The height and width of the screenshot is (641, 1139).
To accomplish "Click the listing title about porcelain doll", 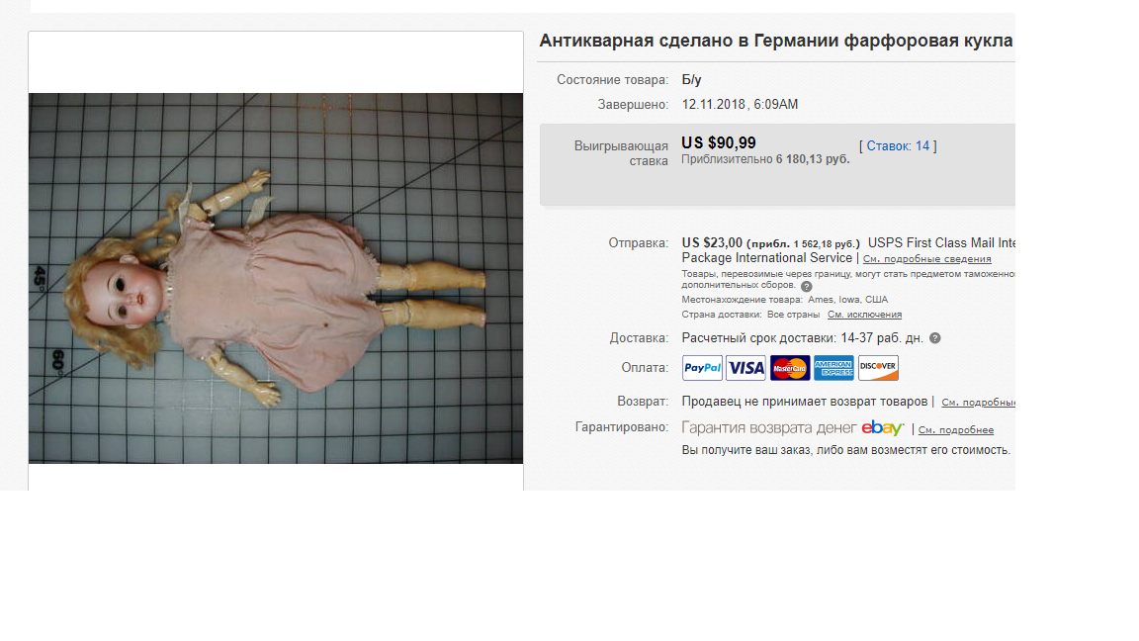I will [x=776, y=41].
